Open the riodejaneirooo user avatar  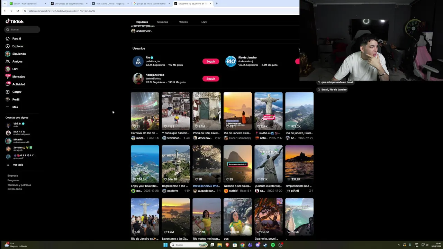click(x=138, y=79)
